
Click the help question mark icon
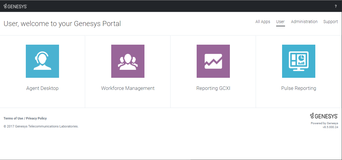336,6
